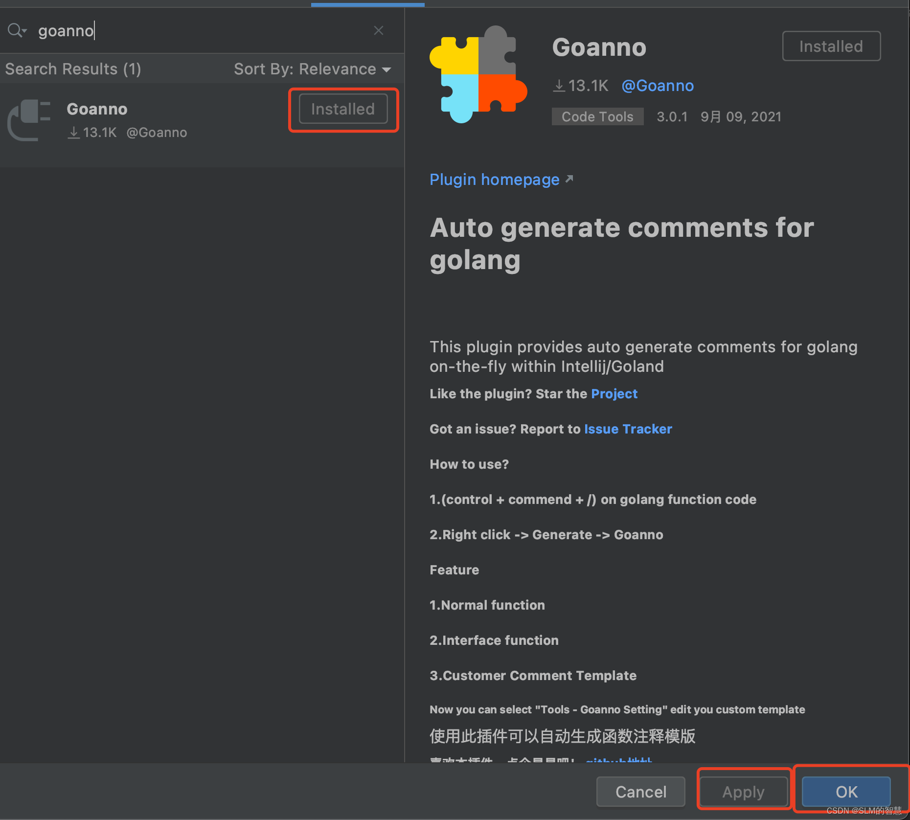Click the Apply button
The width and height of the screenshot is (910, 820).
pos(743,792)
